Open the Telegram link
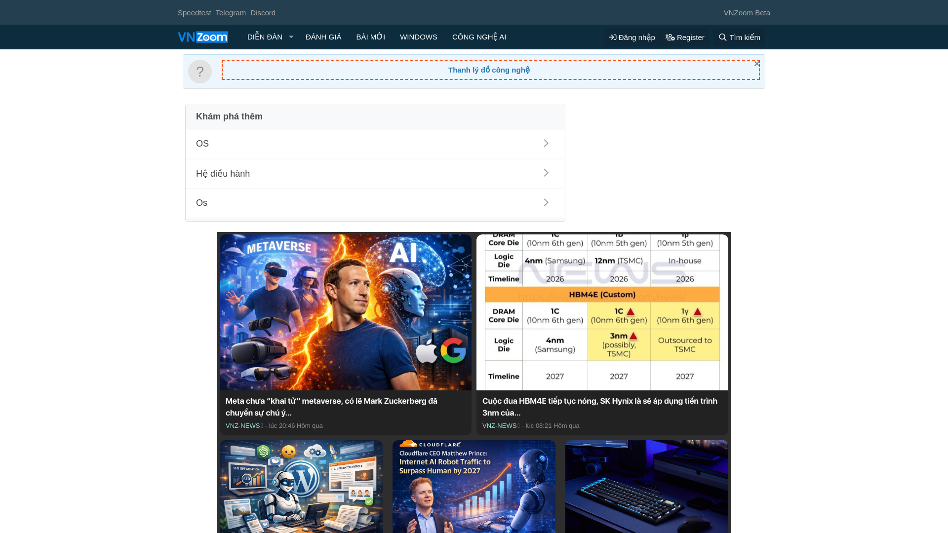The height and width of the screenshot is (533, 948). pos(231,13)
